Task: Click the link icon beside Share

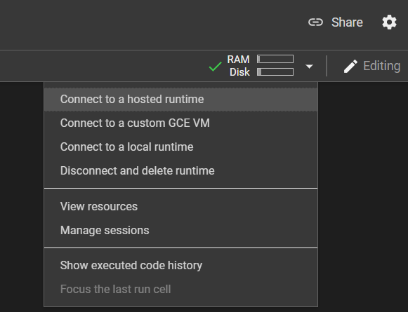Action: 315,22
